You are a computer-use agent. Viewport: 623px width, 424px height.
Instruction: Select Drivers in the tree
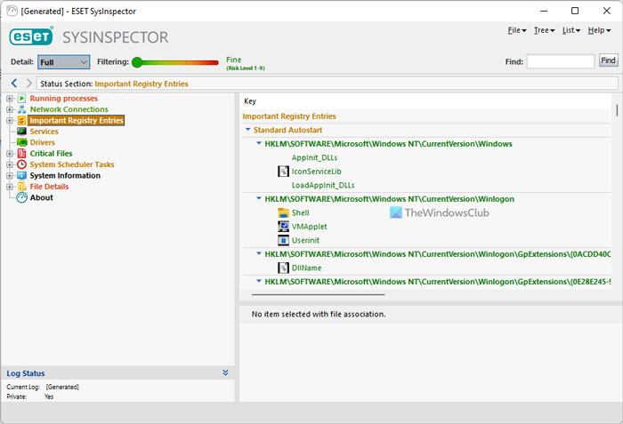point(43,142)
